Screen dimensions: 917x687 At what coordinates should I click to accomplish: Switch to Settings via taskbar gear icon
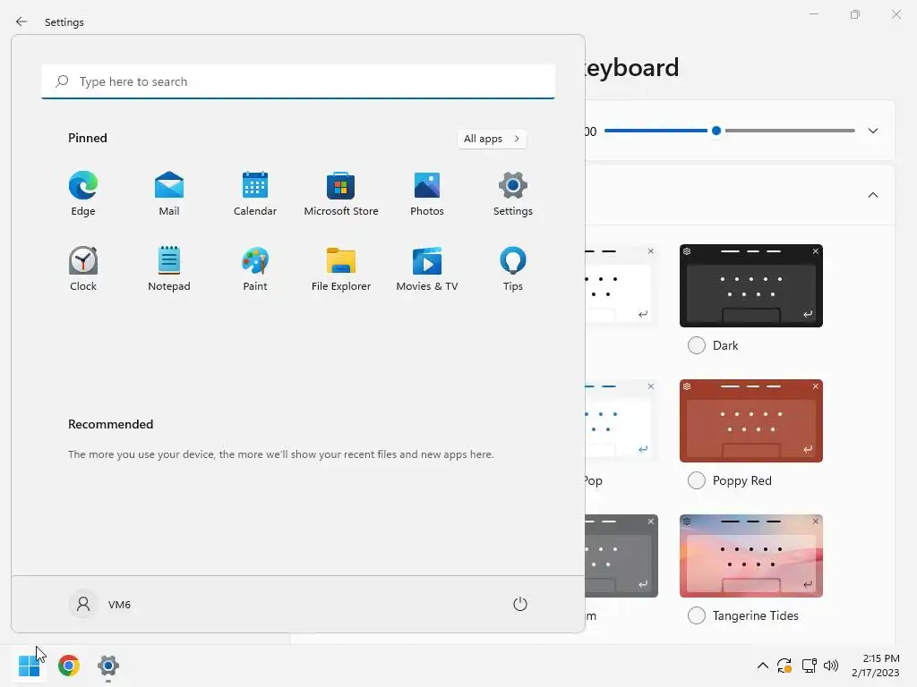[x=108, y=666]
